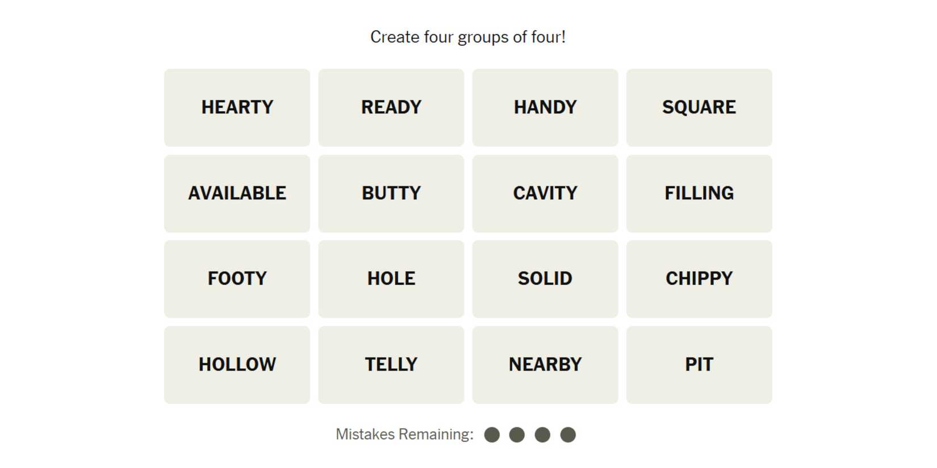Click the first mistakes remaining dot

(x=492, y=435)
